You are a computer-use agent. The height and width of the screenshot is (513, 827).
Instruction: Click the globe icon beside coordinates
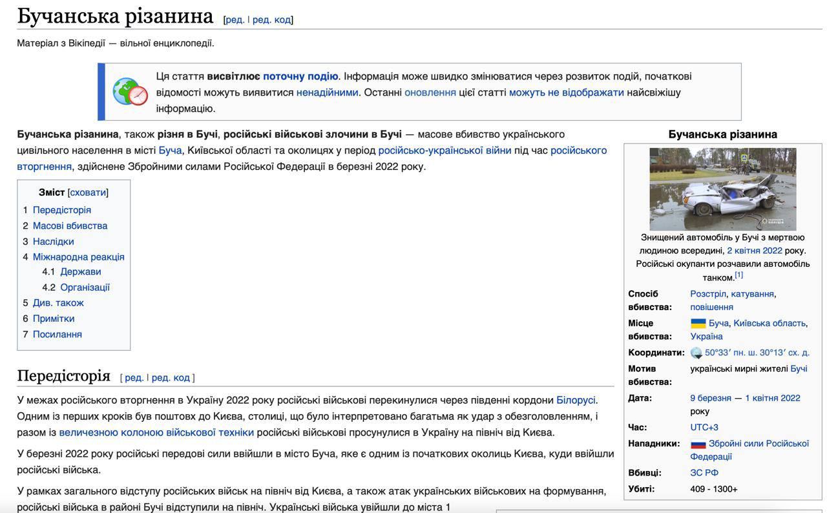pyautogui.click(x=696, y=353)
